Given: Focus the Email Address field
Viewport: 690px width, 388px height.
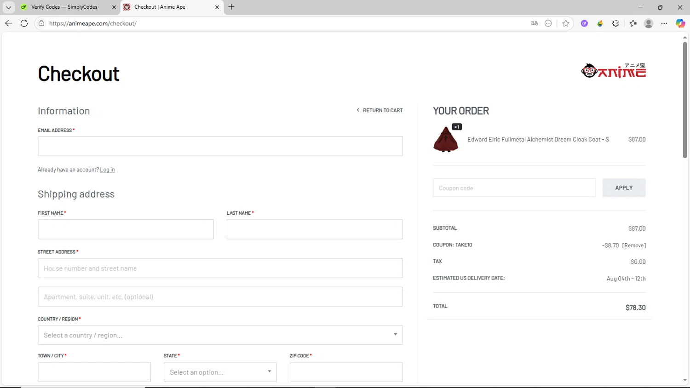Looking at the screenshot, I should 220,146.
